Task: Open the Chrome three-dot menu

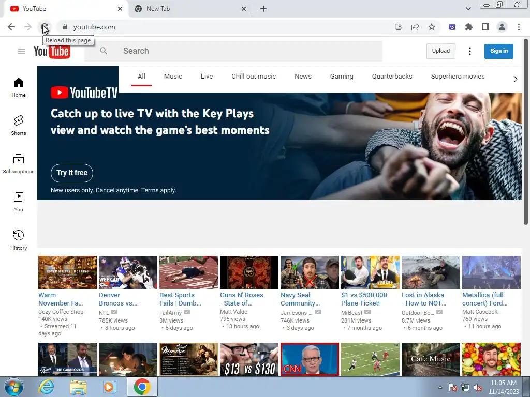Action: click(519, 27)
